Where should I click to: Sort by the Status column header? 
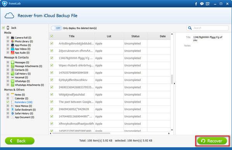pos(136,36)
